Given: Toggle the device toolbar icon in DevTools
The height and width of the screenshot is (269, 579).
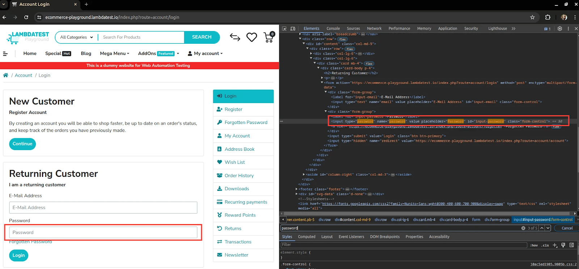Looking at the screenshot, I should click(x=293, y=29).
